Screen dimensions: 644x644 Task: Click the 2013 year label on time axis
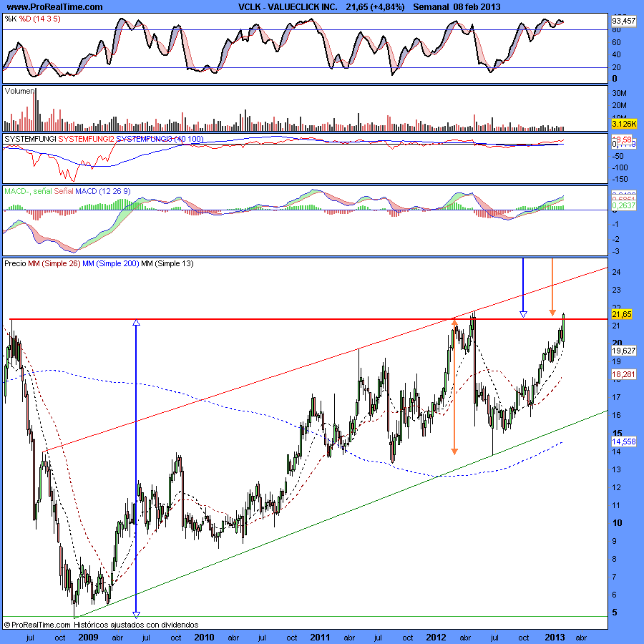pos(555,637)
